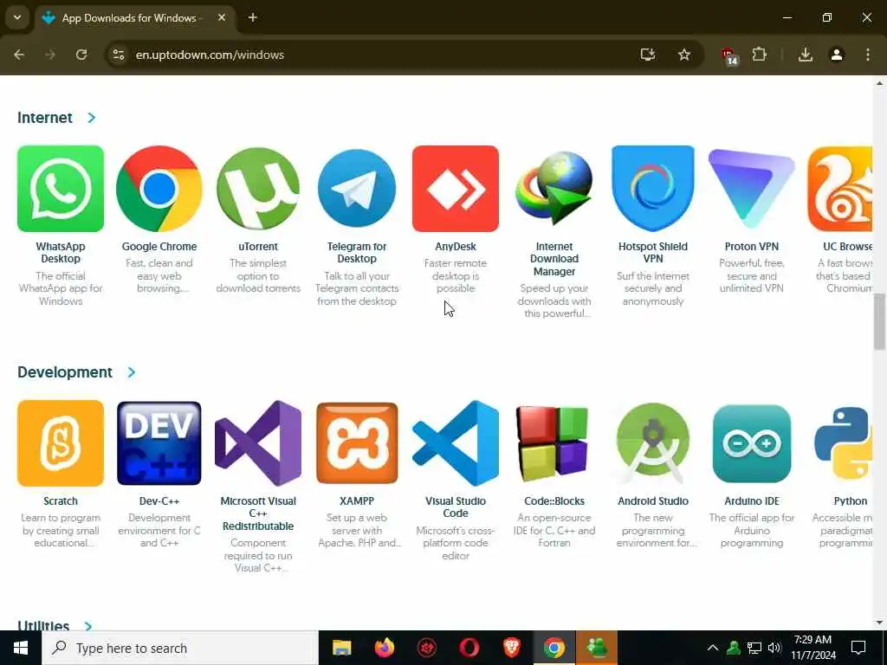Open the UC Browser icon
The height and width of the screenshot is (665, 887).
click(840, 188)
